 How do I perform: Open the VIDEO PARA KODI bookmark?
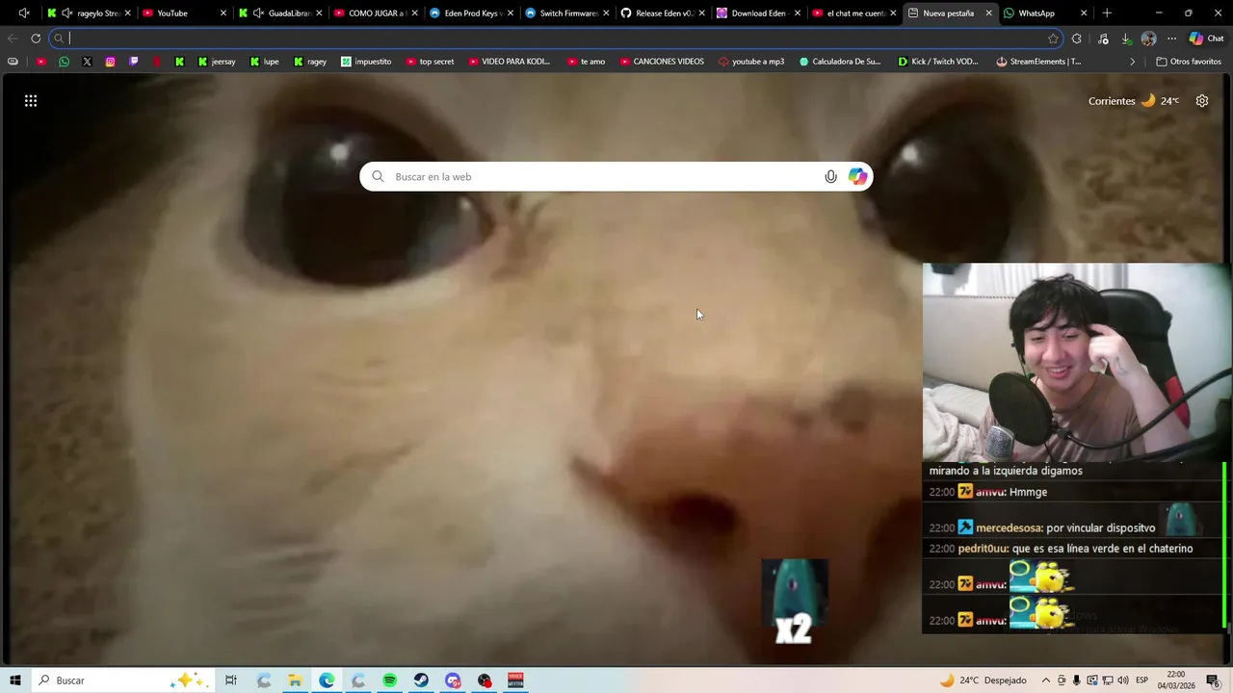510,62
